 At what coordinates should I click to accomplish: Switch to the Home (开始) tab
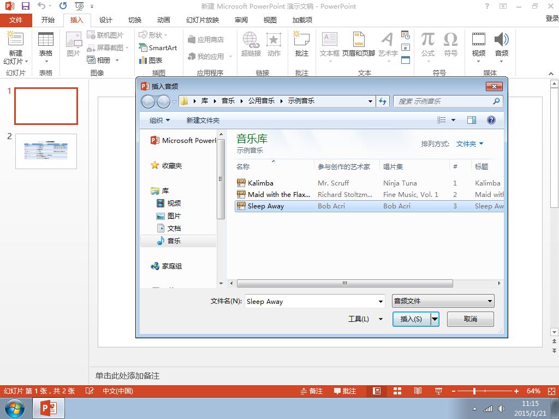click(48, 20)
